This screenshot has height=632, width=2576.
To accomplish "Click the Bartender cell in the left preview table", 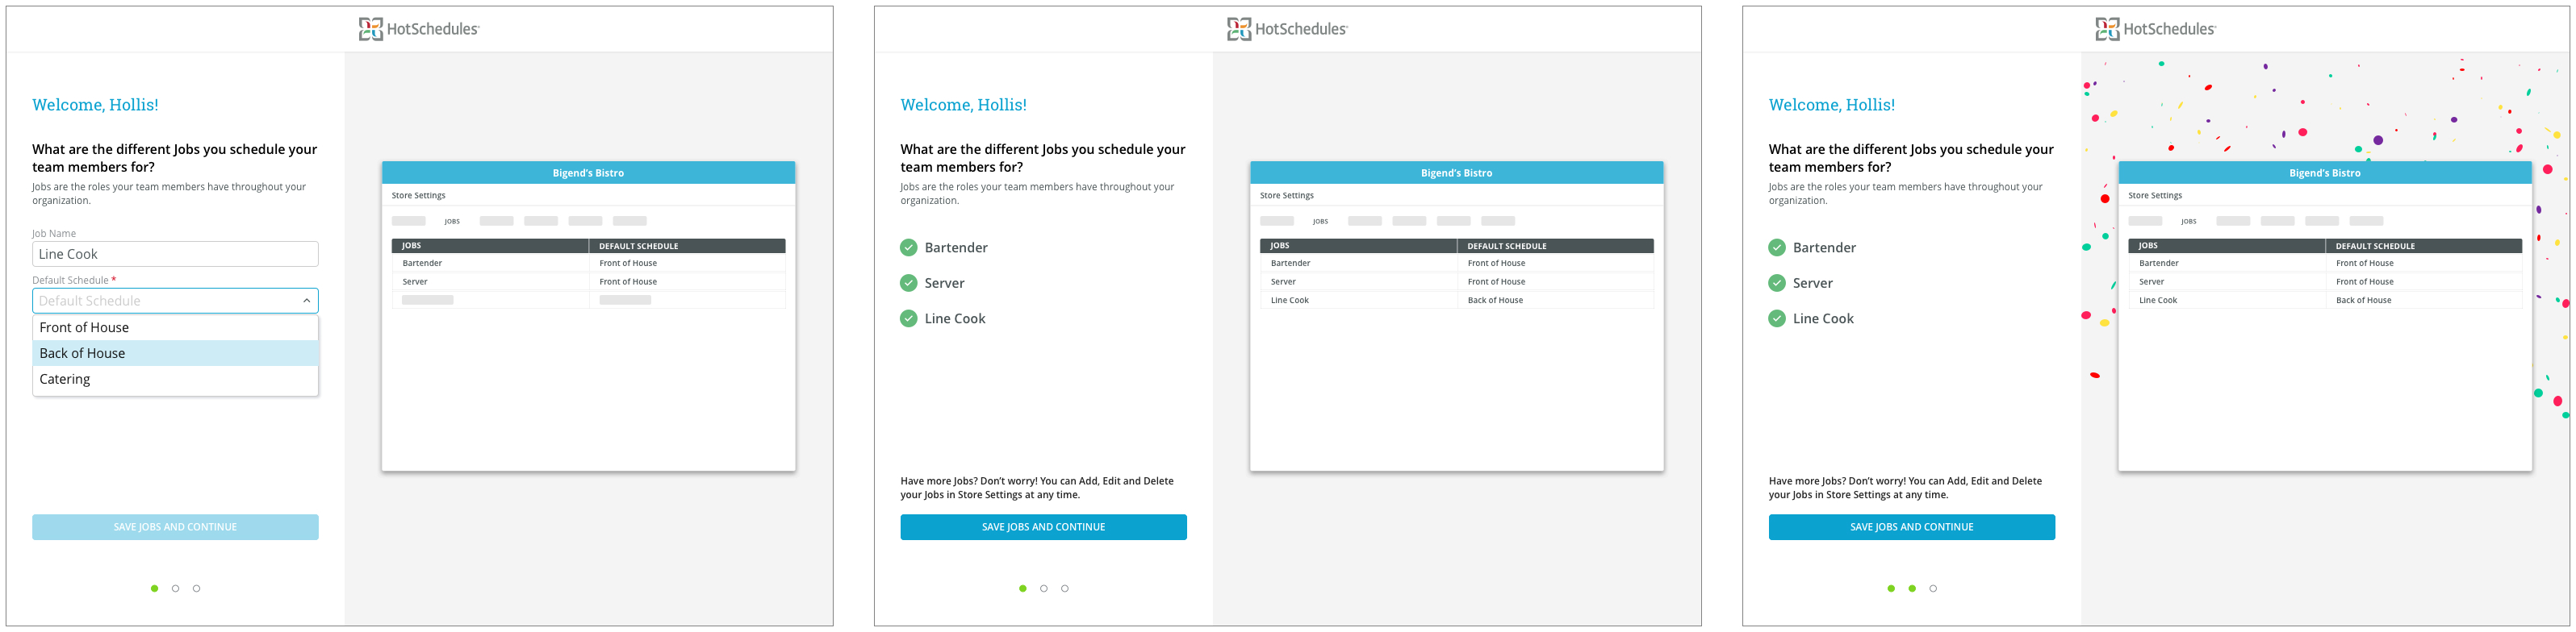I will 490,264.
